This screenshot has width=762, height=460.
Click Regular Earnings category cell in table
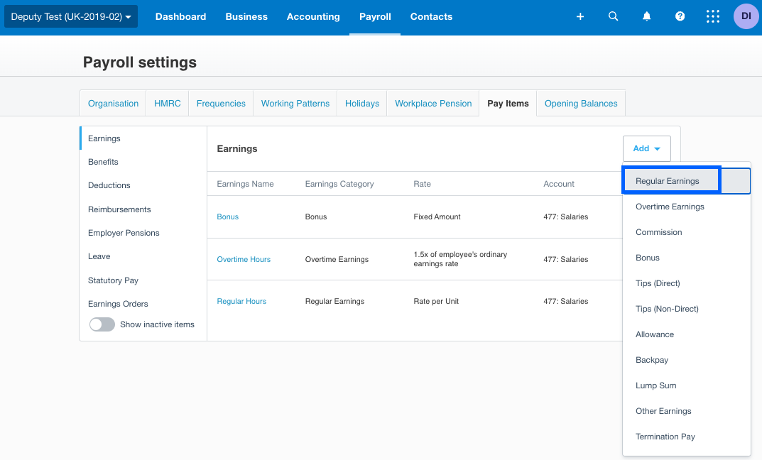[334, 301]
